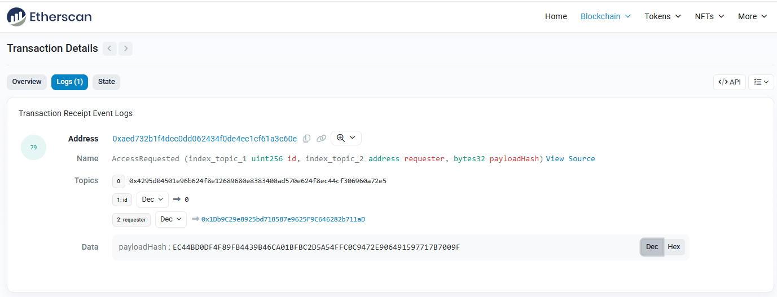777x297 pixels.
Task: Click the topic 0 index badge
Action: (x=118, y=181)
